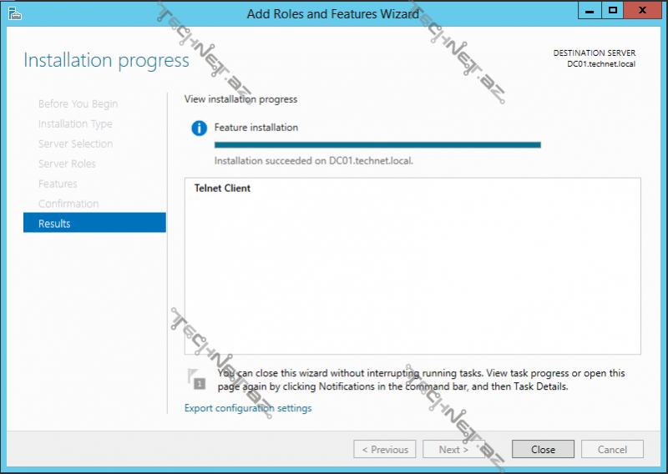
Task: Select the Telnet Client entry in results list
Action: [222, 189]
